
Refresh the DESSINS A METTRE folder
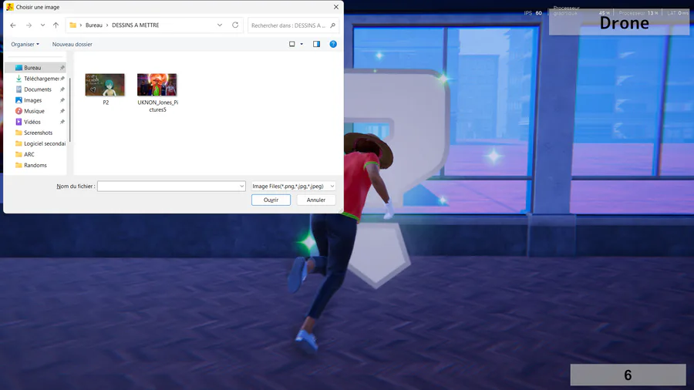click(235, 25)
